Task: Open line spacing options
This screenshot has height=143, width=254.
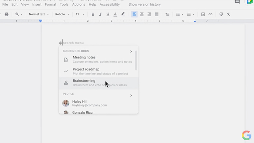Action: tap(167, 14)
